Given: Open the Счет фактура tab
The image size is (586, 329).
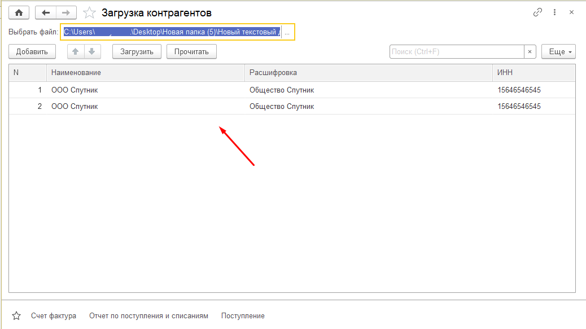Looking at the screenshot, I should pyautogui.click(x=54, y=316).
